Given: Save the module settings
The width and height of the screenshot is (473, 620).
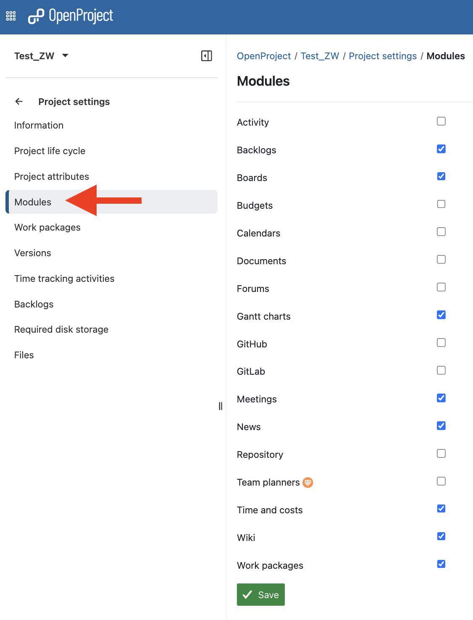Looking at the screenshot, I should tap(261, 594).
